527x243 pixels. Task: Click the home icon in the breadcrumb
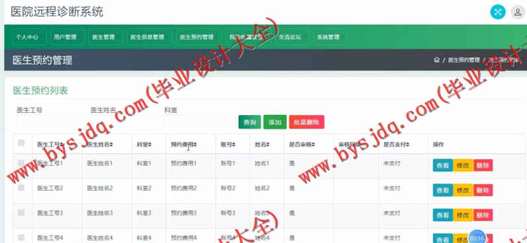[x=436, y=60]
